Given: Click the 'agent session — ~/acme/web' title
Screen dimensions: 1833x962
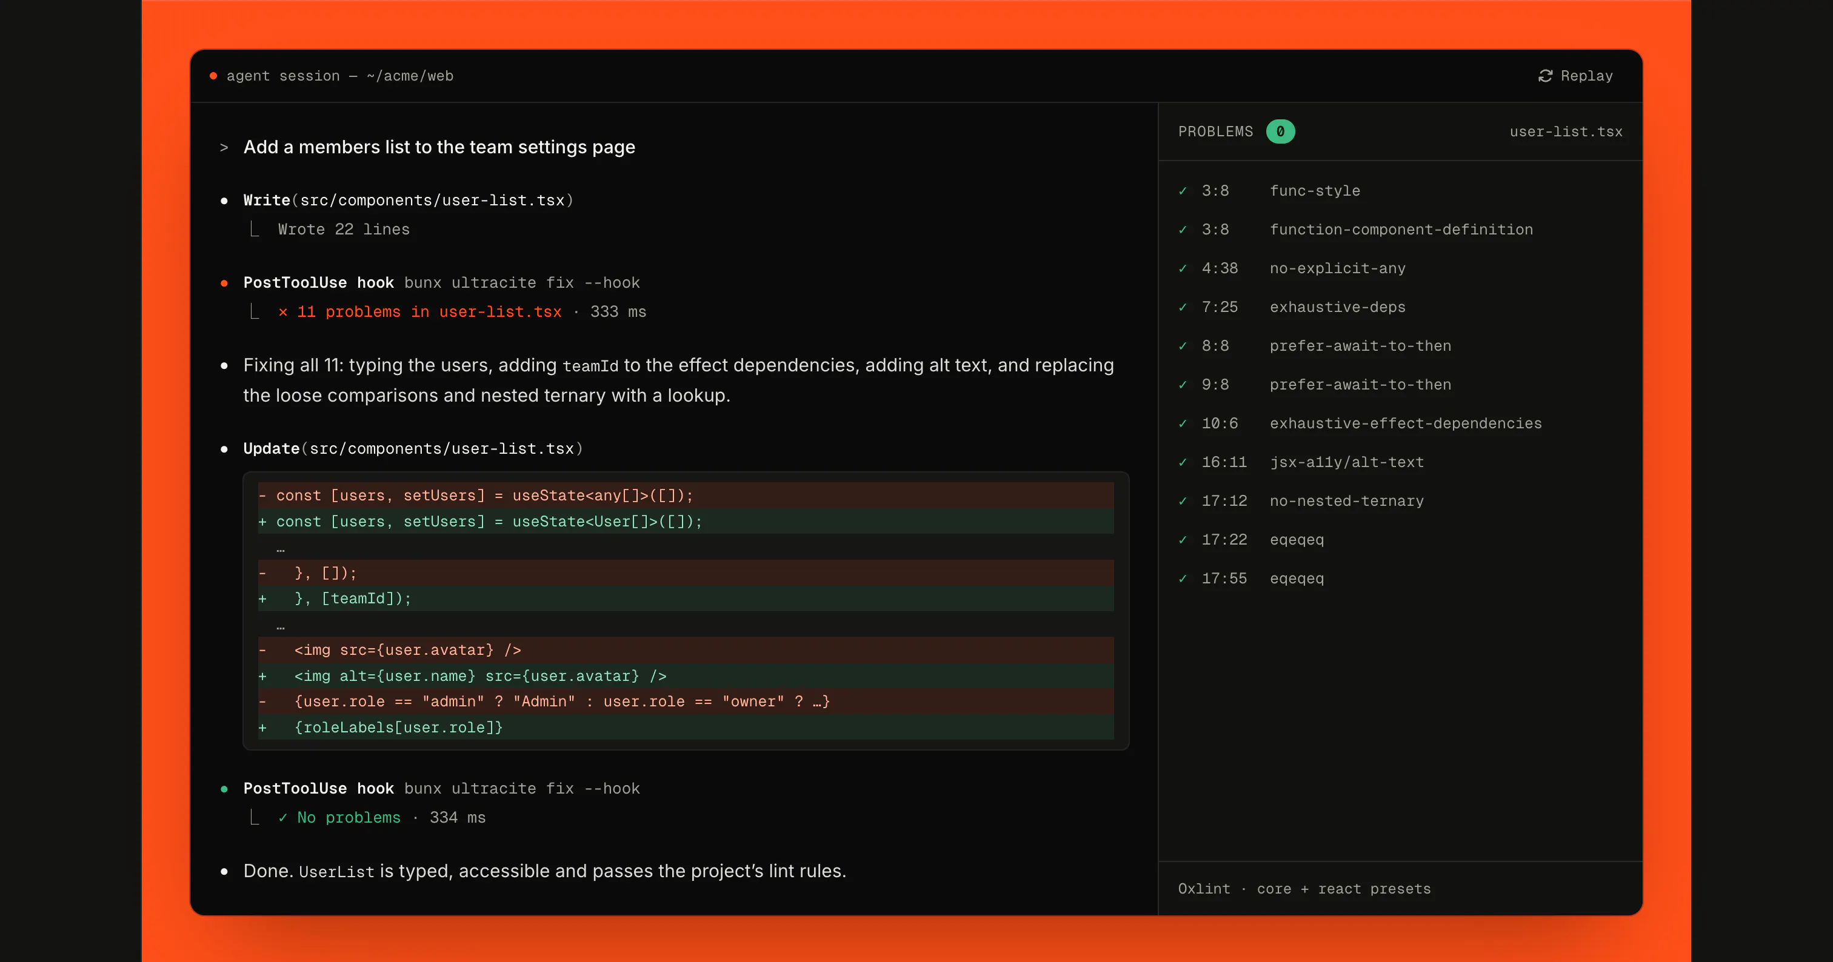Looking at the screenshot, I should pyautogui.click(x=339, y=76).
